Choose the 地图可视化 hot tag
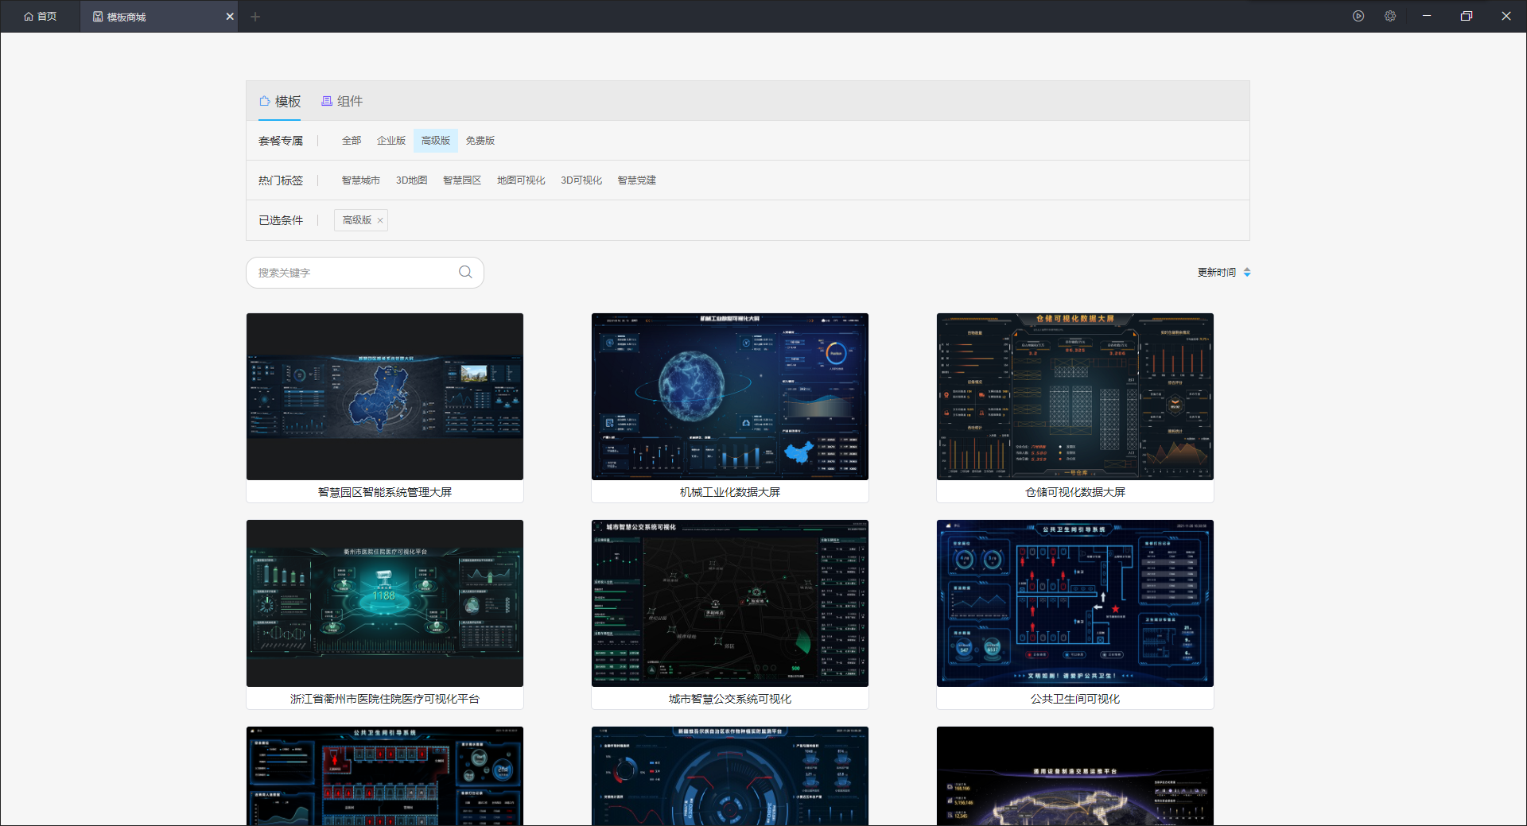The image size is (1527, 826). (521, 180)
